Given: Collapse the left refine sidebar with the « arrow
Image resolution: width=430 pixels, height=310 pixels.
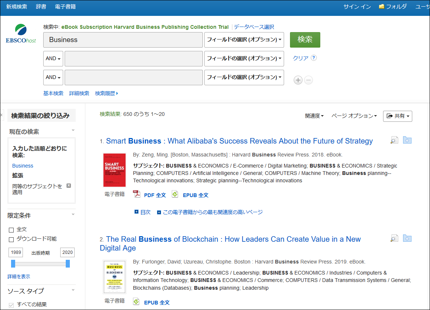Looking at the screenshot, I should click(1, 115).
